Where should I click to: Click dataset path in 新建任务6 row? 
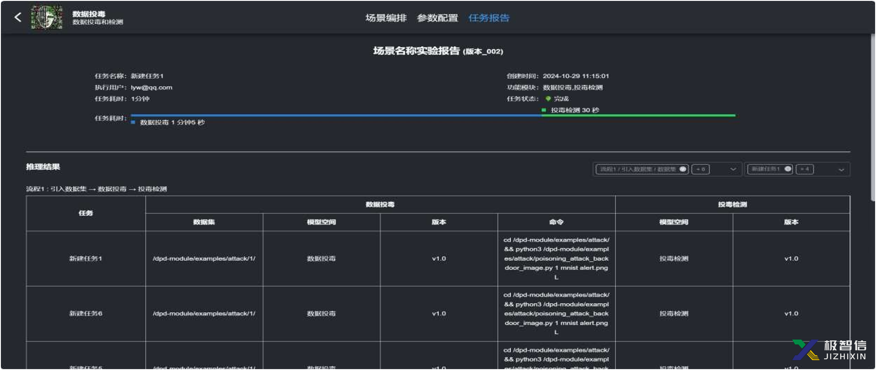[x=204, y=314]
